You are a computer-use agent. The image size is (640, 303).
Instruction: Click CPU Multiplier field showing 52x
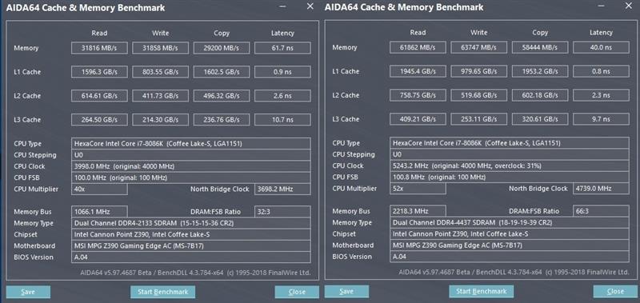tap(418, 189)
